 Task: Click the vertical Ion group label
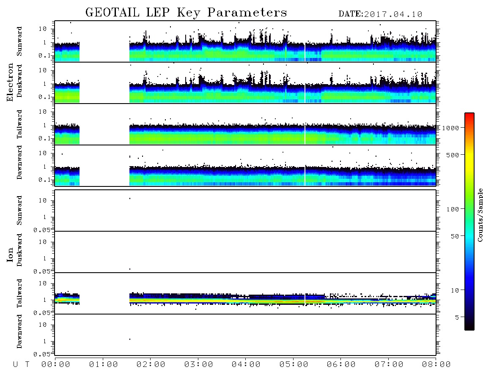tap(10, 254)
